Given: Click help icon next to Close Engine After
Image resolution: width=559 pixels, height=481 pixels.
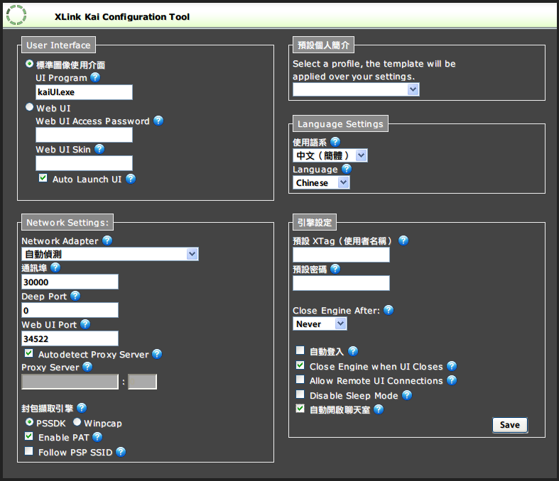Looking at the screenshot, I should (x=389, y=310).
